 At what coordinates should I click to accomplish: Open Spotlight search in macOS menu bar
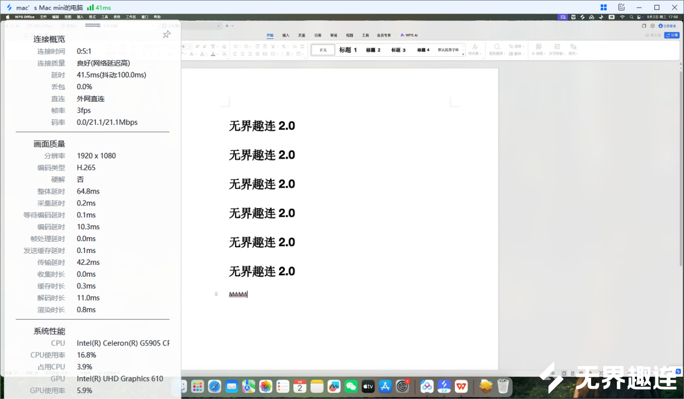click(x=631, y=17)
